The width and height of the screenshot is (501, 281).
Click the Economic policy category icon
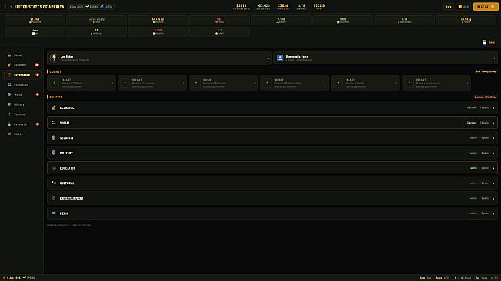(54, 107)
